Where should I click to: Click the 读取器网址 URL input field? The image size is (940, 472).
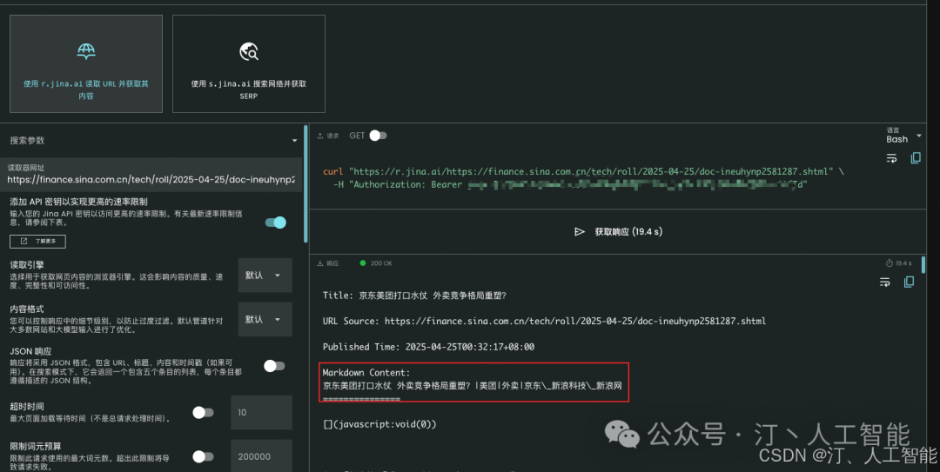coord(151,175)
